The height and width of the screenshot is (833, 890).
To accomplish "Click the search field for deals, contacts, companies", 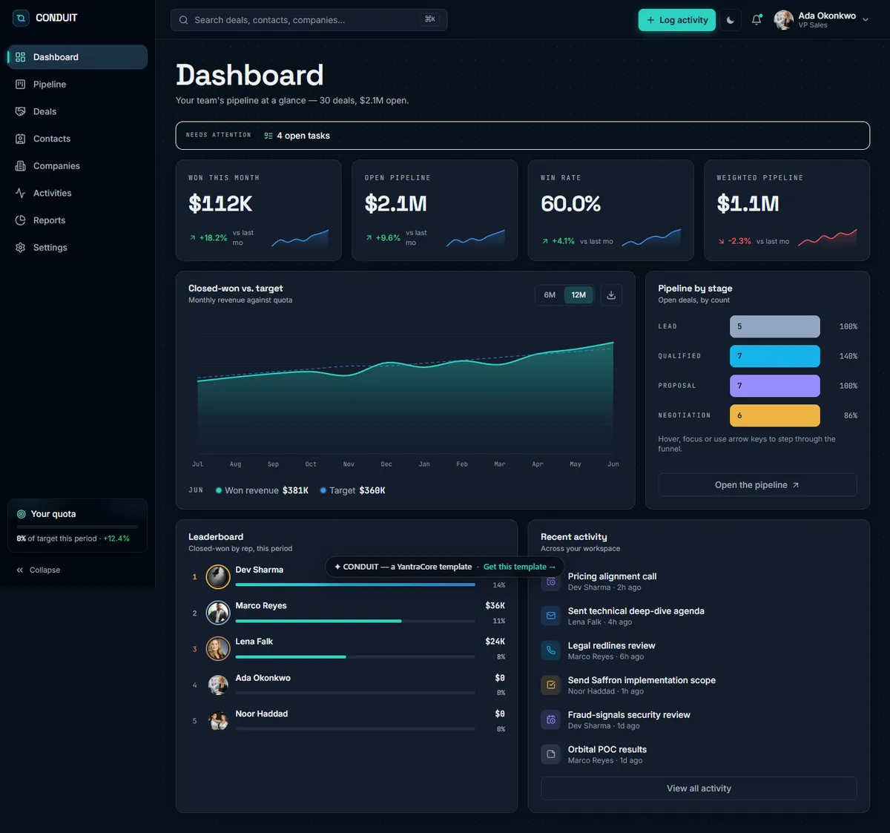I will (309, 20).
